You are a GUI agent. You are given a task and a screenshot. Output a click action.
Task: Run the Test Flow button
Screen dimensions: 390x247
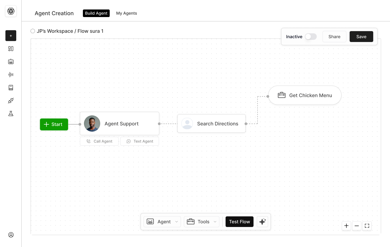point(239,222)
